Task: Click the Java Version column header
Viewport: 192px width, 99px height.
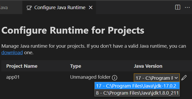Action: click(x=148, y=66)
